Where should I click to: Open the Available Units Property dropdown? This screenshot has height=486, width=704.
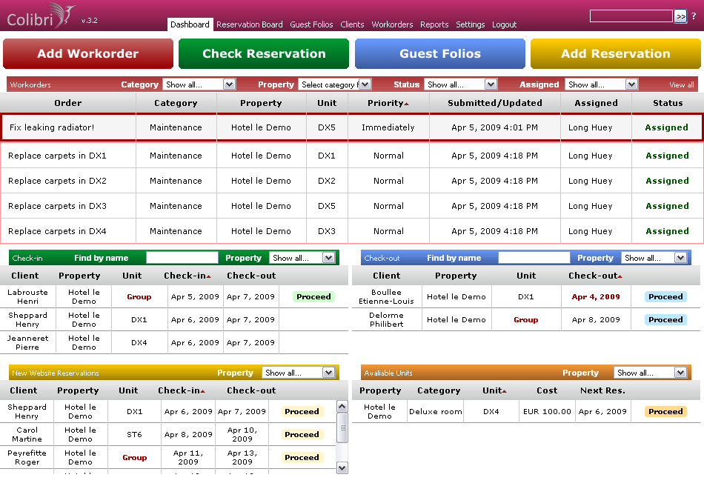(x=651, y=373)
